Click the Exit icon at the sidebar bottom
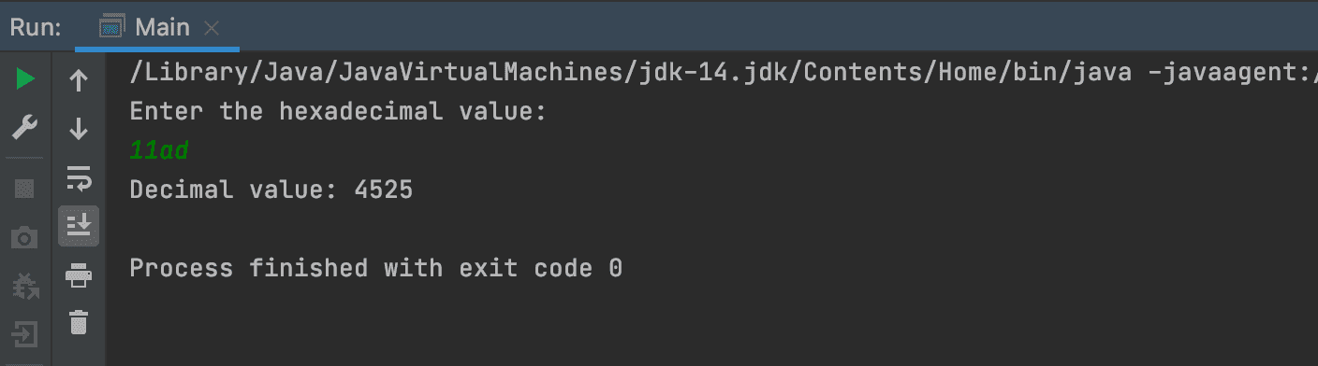1318x366 pixels. pos(25,333)
